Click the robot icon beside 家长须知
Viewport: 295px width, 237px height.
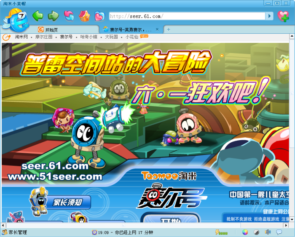tap(39, 201)
